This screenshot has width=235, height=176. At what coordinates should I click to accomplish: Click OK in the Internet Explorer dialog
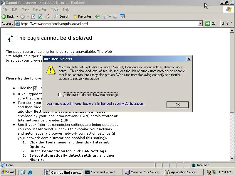[177, 105]
